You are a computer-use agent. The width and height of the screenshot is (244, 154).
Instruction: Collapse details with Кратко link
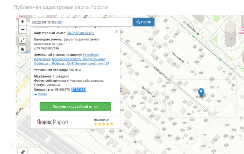[x=42, y=94]
